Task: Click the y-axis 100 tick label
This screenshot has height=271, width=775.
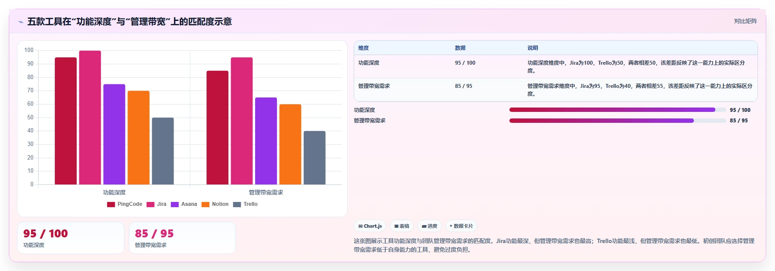Action: [x=29, y=50]
